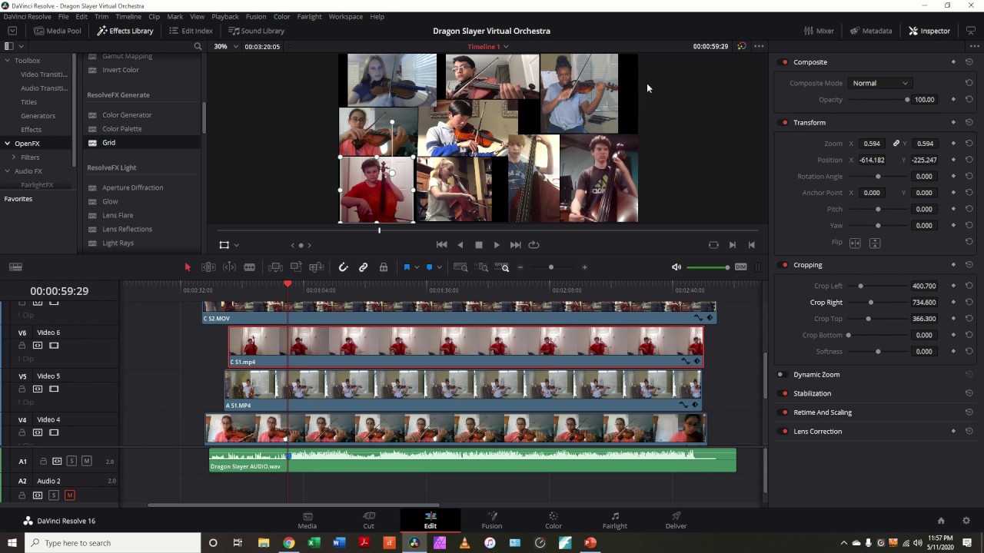Open the Timeline 1 name dropdown
Screen dimensions: 984x553
point(488,46)
